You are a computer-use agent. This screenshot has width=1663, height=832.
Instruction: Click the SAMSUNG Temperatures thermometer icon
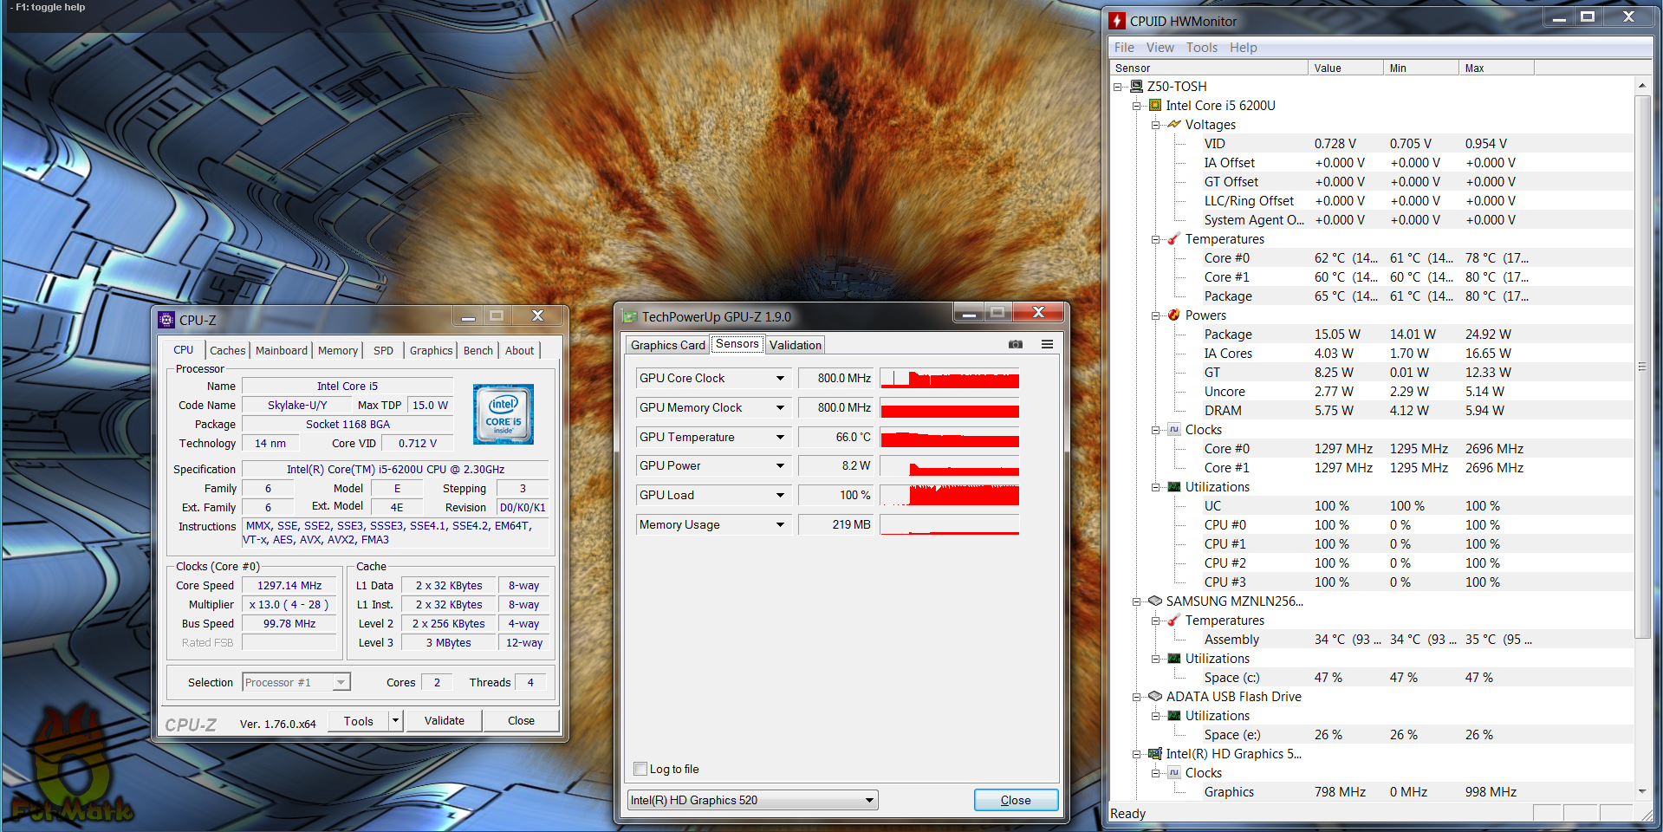point(1174,621)
